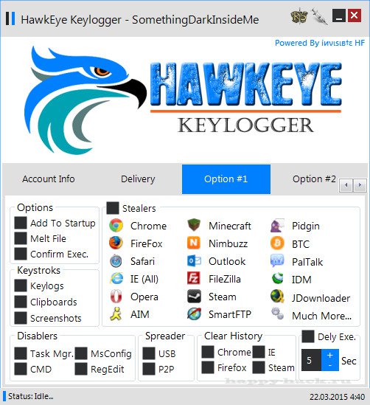
Task: Click the Chrome stealer icon
Action: pyautogui.click(x=116, y=226)
